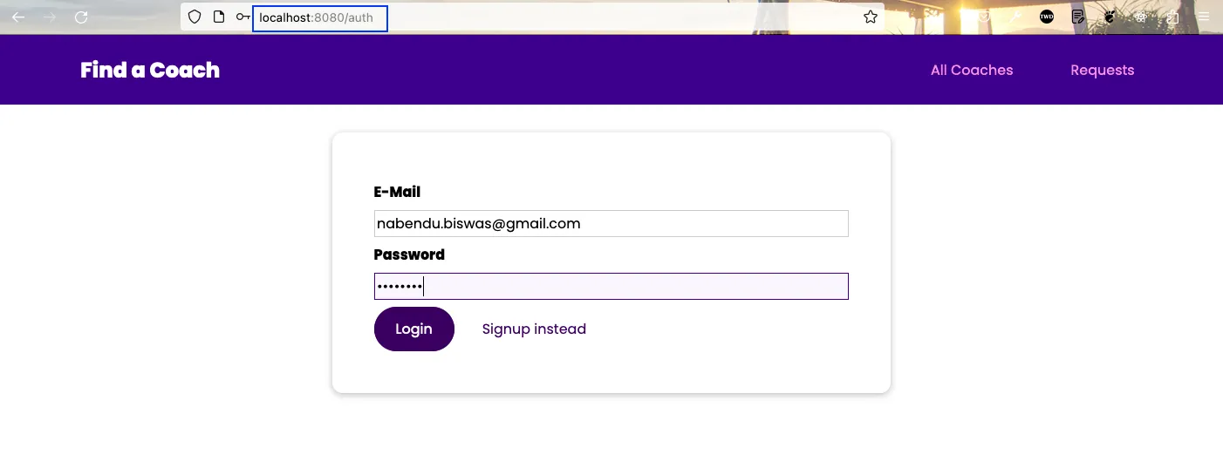Open the extensions puzzle piece icon

[1172, 17]
